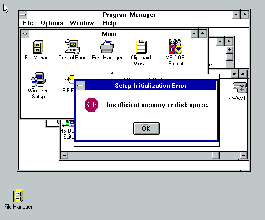This screenshot has width=265, height=220.
Task: Open the File menu in Program Manager
Action: 28,23
